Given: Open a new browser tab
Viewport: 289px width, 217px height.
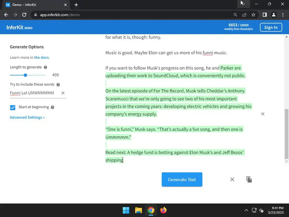Looking at the screenshot, I should point(76,5).
